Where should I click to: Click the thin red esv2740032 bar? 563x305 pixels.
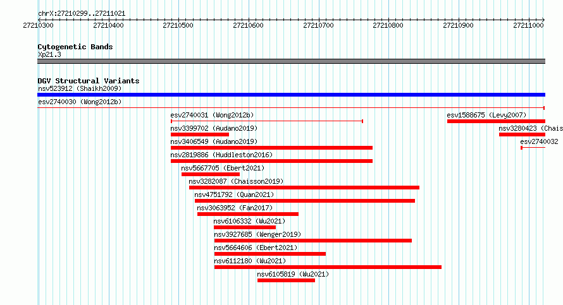point(533,148)
